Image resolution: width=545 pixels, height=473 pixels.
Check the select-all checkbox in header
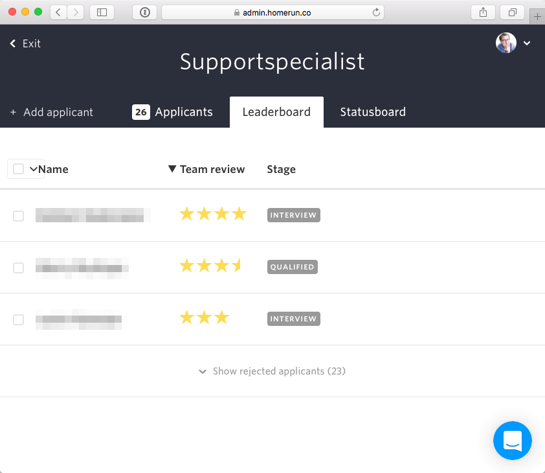tap(19, 169)
